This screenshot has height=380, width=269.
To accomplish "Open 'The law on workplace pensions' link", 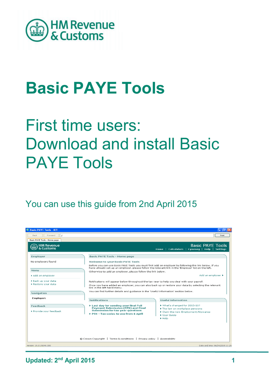I will pos(182,309).
